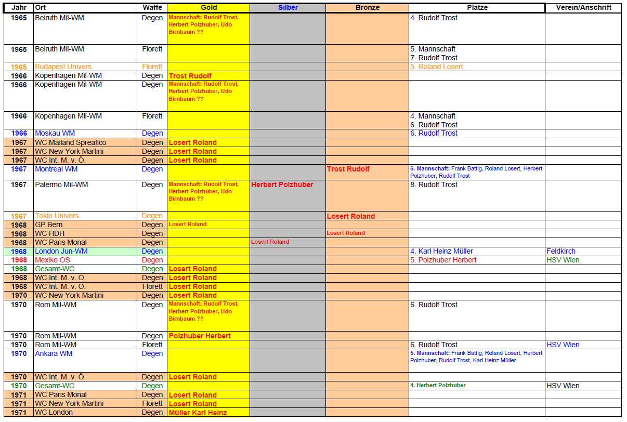Select the Verein/Anschrift column header
The image size is (627, 422).
583,8
